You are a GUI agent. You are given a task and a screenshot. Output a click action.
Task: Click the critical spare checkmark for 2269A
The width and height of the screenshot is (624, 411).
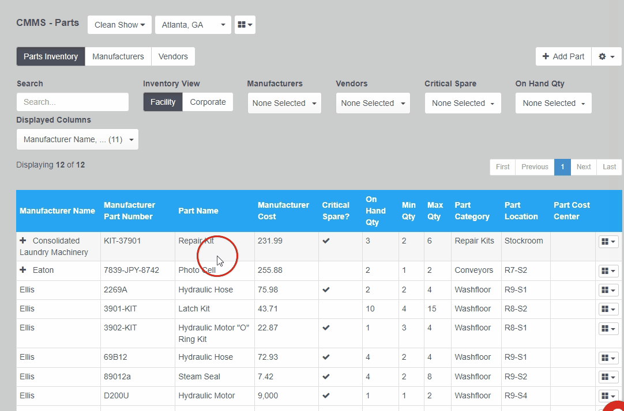326,290
